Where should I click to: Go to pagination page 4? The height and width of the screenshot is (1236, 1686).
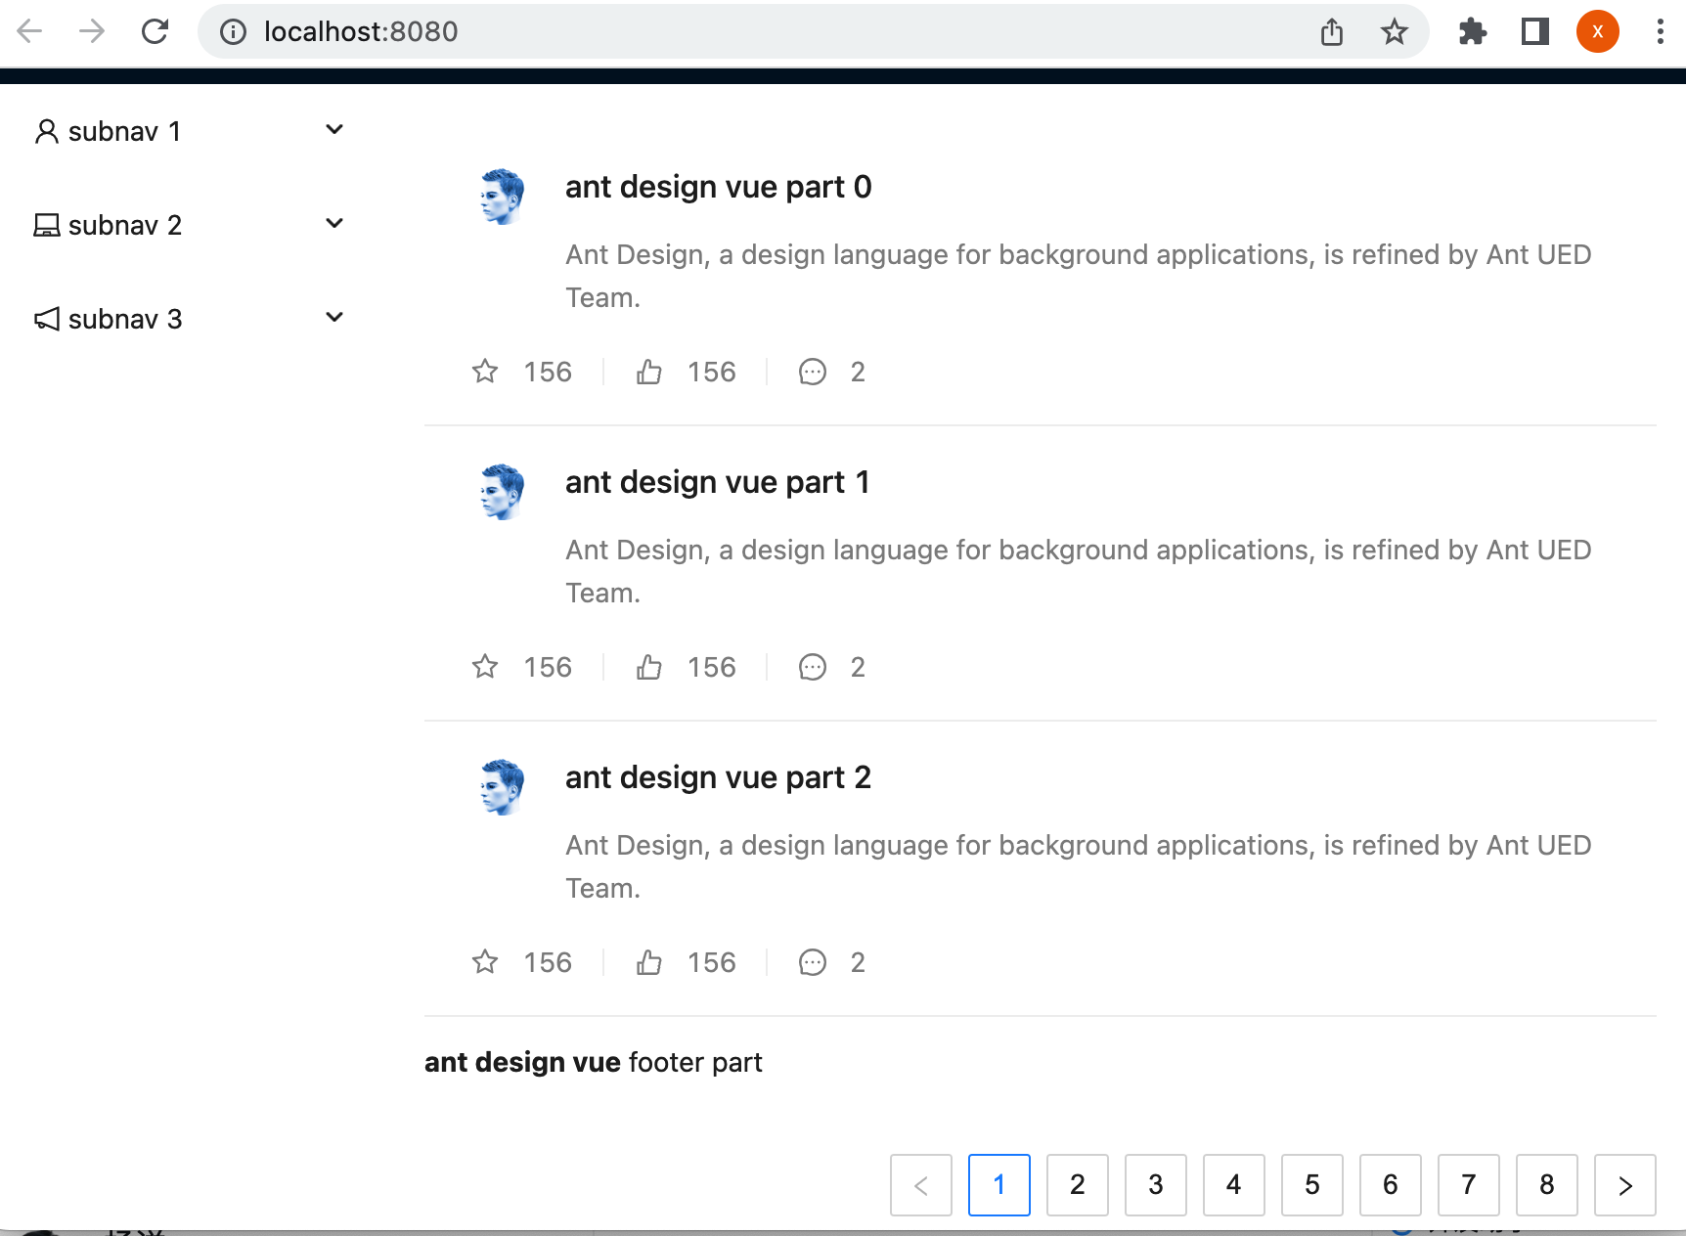click(1234, 1185)
